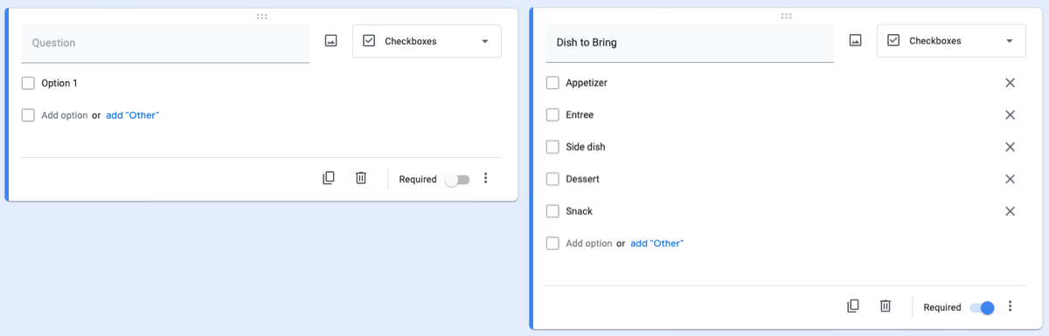Screen dimensions: 1049x336
Task: Open Checkboxes type dropdown on blank Question card
Action: coord(427,41)
